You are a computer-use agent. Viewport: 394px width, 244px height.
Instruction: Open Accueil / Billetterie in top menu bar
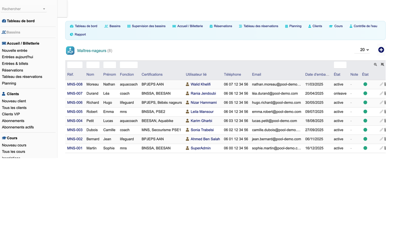187,26
